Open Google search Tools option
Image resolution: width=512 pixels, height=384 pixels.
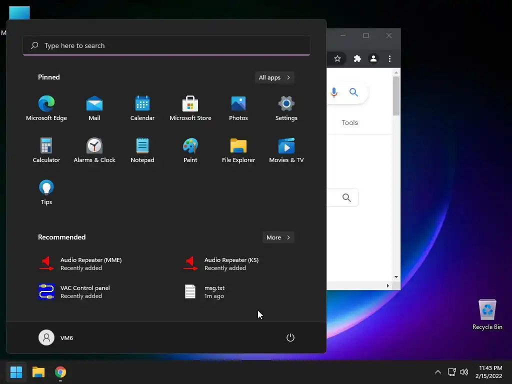click(x=349, y=123)
